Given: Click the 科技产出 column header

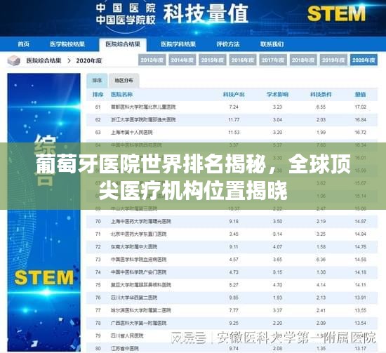Looking at the screenshot, I should click(234, 95).
